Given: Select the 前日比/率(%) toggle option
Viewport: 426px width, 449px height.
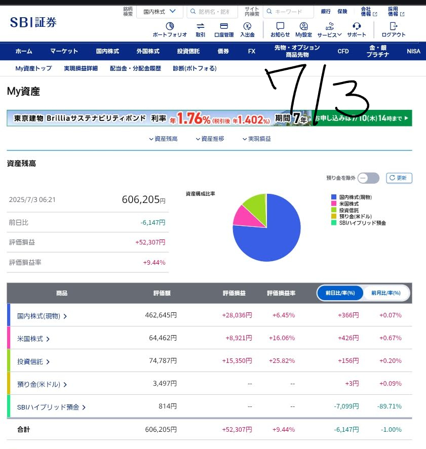Looking at the screenshot, I should [x=340, y=293].
